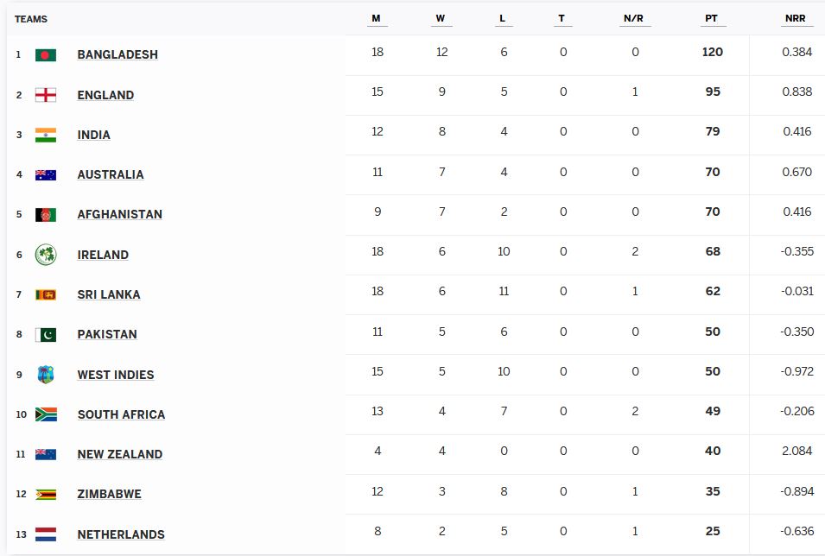Click the Zimbabwe flag icon
825x556 pixels.
[x=46, y=494]
